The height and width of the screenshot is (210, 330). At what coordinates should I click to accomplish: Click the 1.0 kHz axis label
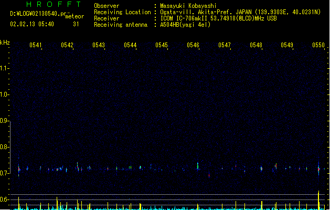click(4, 94)
